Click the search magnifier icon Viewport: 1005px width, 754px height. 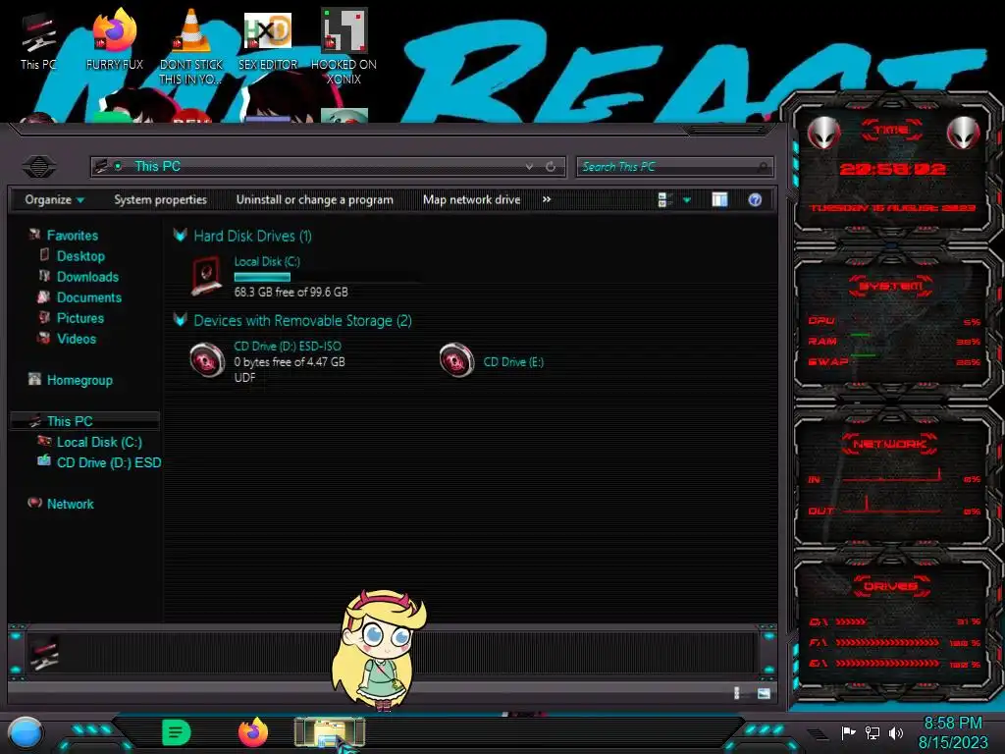click(x=762, y=167)
